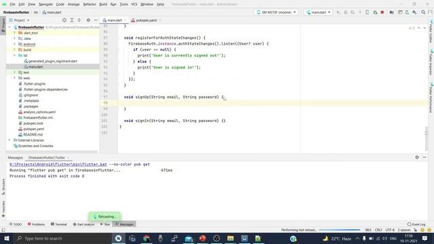The height and width of the screenshot is (244, 434).
Task: Open the Mail app from taskbar
Action: coord(189,238)
